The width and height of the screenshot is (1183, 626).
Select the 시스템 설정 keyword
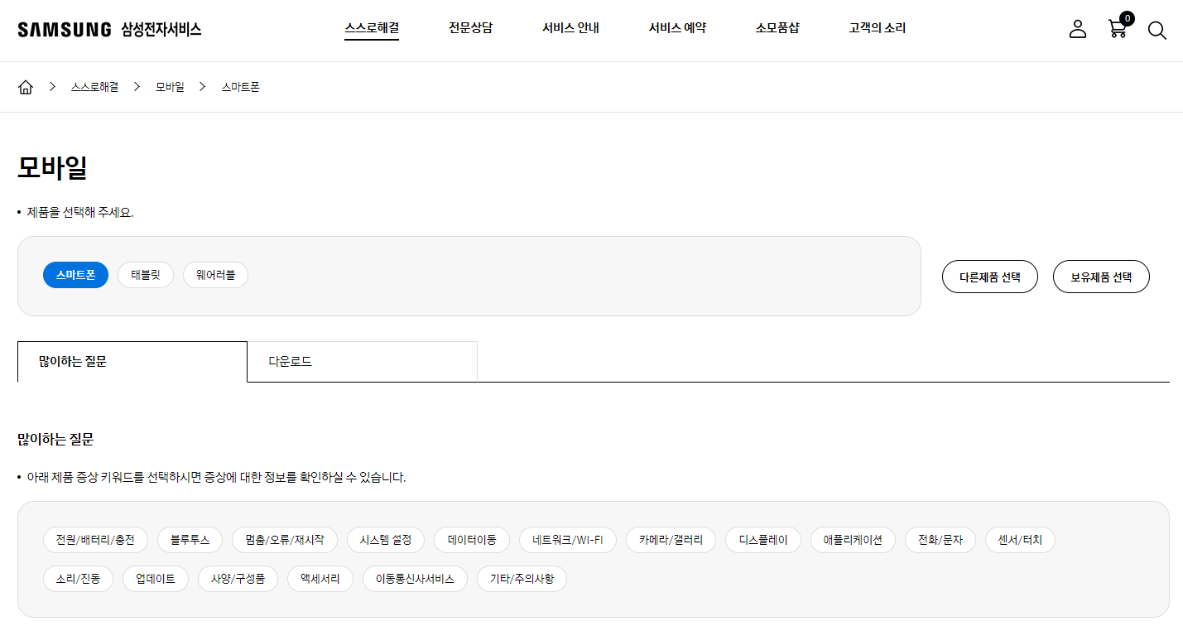386,540
